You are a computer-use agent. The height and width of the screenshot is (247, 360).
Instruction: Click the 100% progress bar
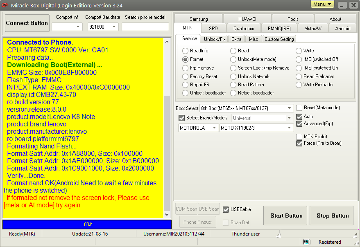coord(87,224)
